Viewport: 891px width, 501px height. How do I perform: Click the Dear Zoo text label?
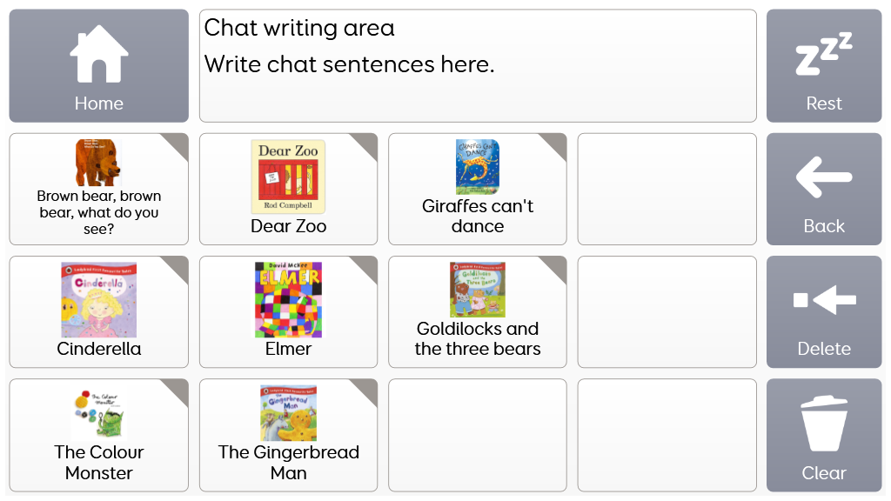click(288, 226)
